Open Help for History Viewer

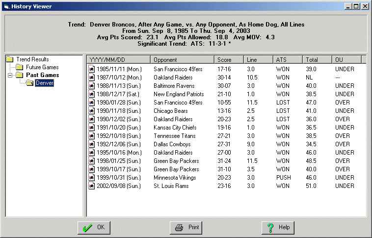click(x=278, y=228)
